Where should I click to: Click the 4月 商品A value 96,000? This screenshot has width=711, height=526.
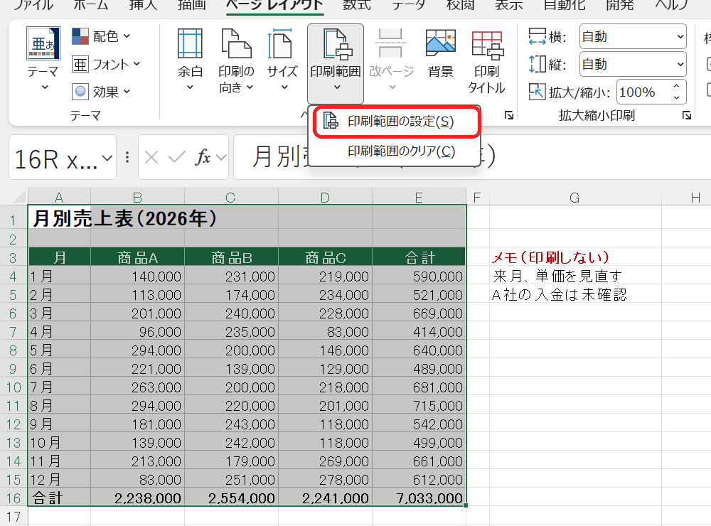coord(137,332)
